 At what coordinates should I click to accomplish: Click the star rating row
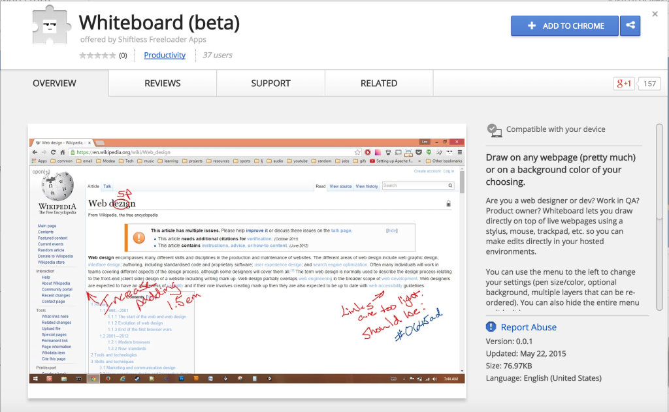coord(97,55)
